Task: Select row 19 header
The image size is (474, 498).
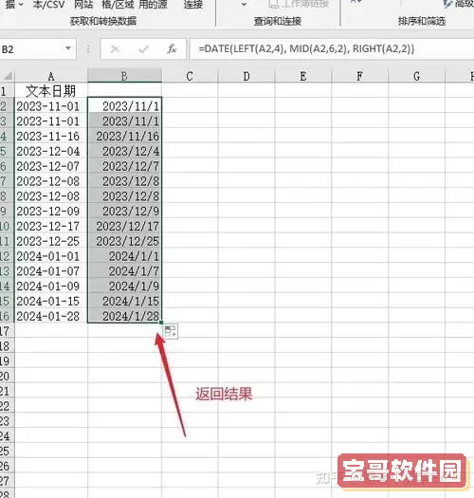Action: [x=7, y=361]
